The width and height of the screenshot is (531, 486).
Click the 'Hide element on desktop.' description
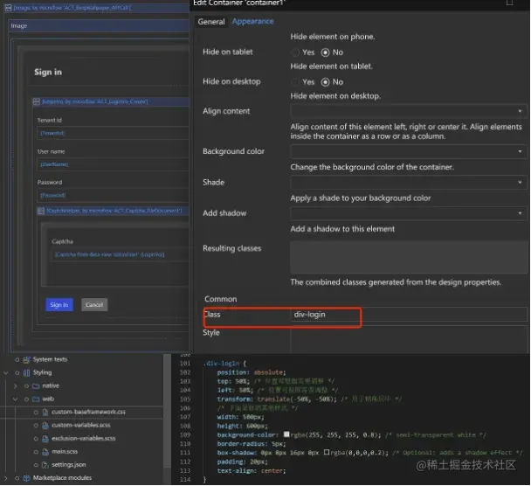335,96
